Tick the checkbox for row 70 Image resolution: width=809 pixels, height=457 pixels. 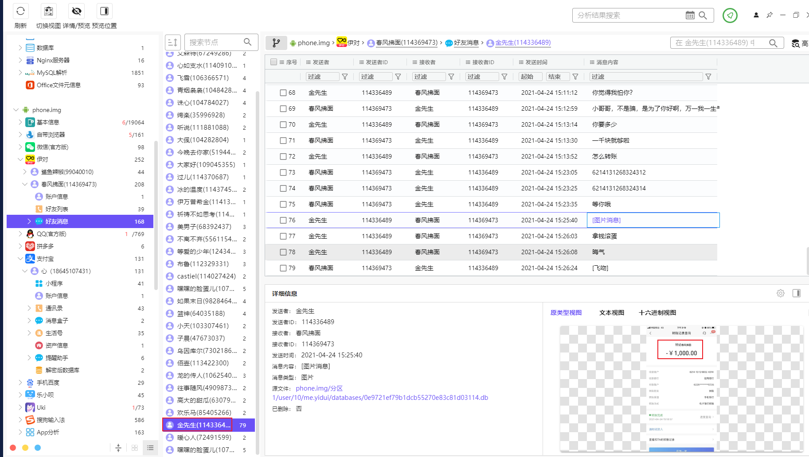pyautogui.click(x=283, y=124)
